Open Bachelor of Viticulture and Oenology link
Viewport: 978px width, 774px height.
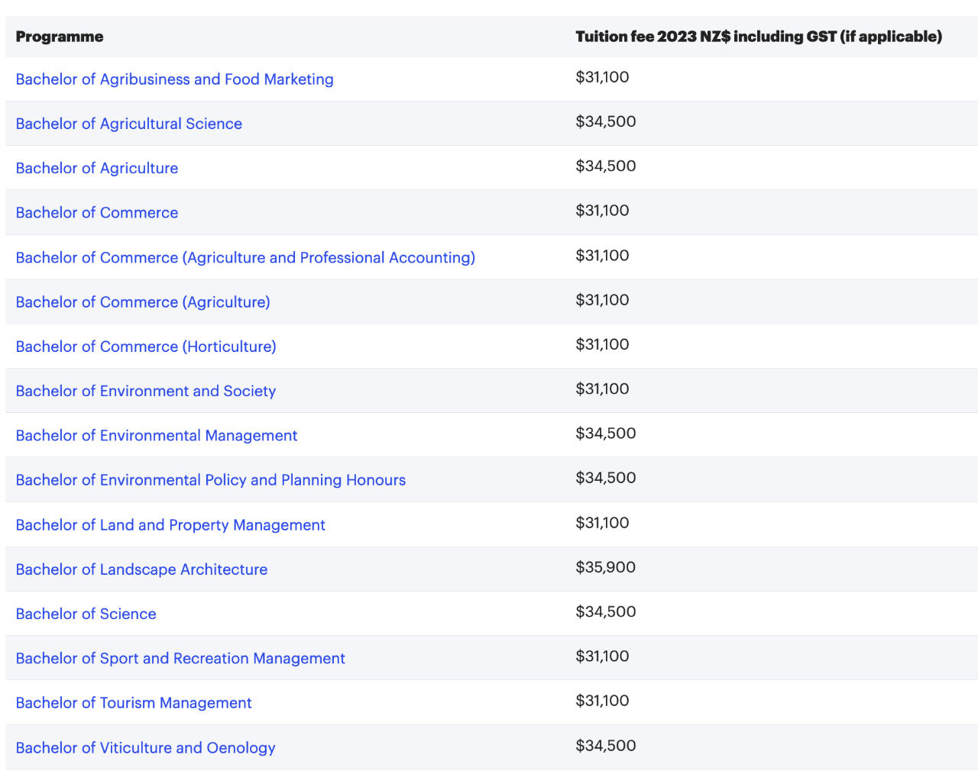(x=145, y=747)
